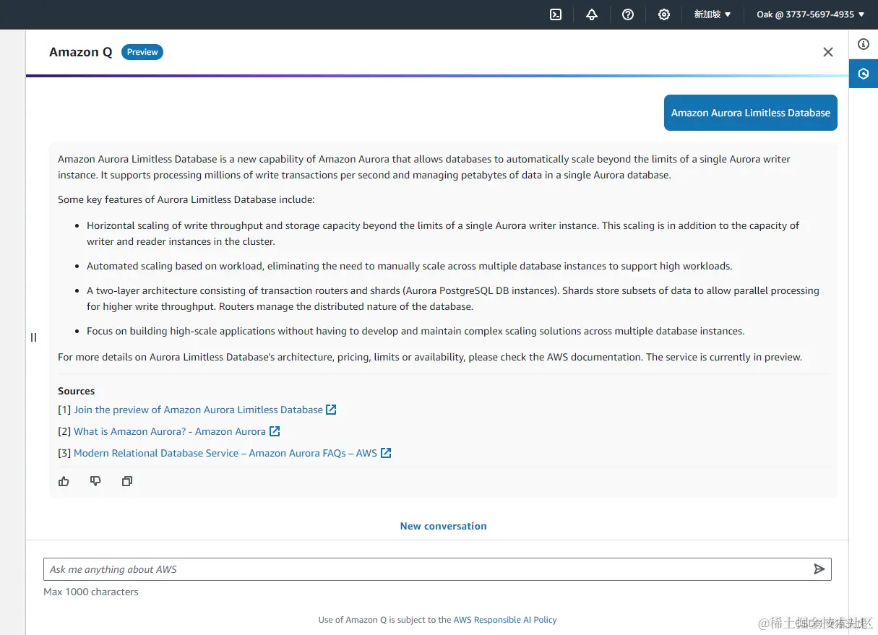This screenshot has height=635, width=878.
Task: Open the notifications bell
Action: pyautogui.click(x=592, y=14)
